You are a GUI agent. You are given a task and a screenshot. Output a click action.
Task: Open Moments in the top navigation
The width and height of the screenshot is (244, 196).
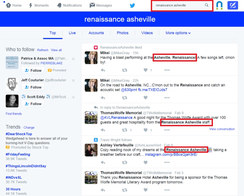click(x=39, y=5)
